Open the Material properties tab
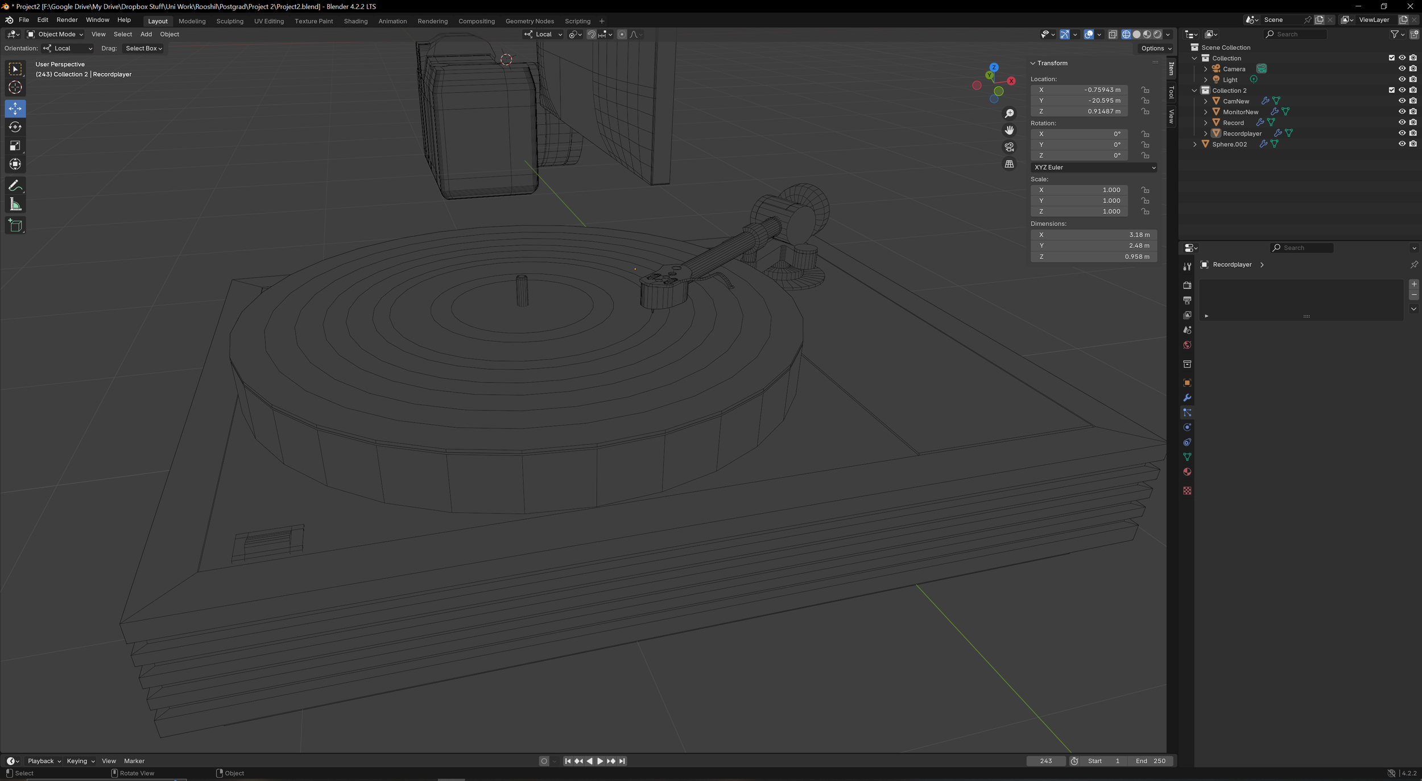 point(1187,472)
